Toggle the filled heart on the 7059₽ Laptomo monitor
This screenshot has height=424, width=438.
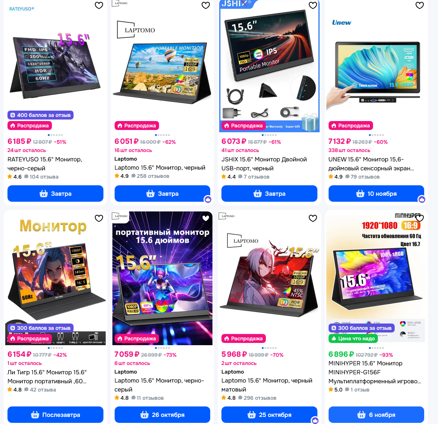(206, 218)
